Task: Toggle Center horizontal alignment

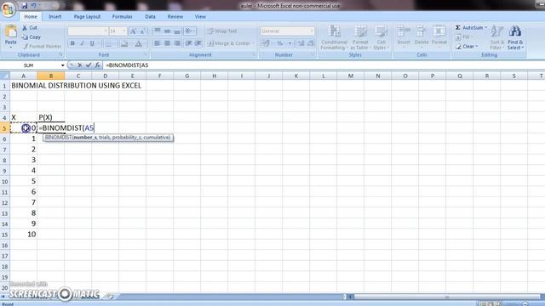Action: coord(167,43)
